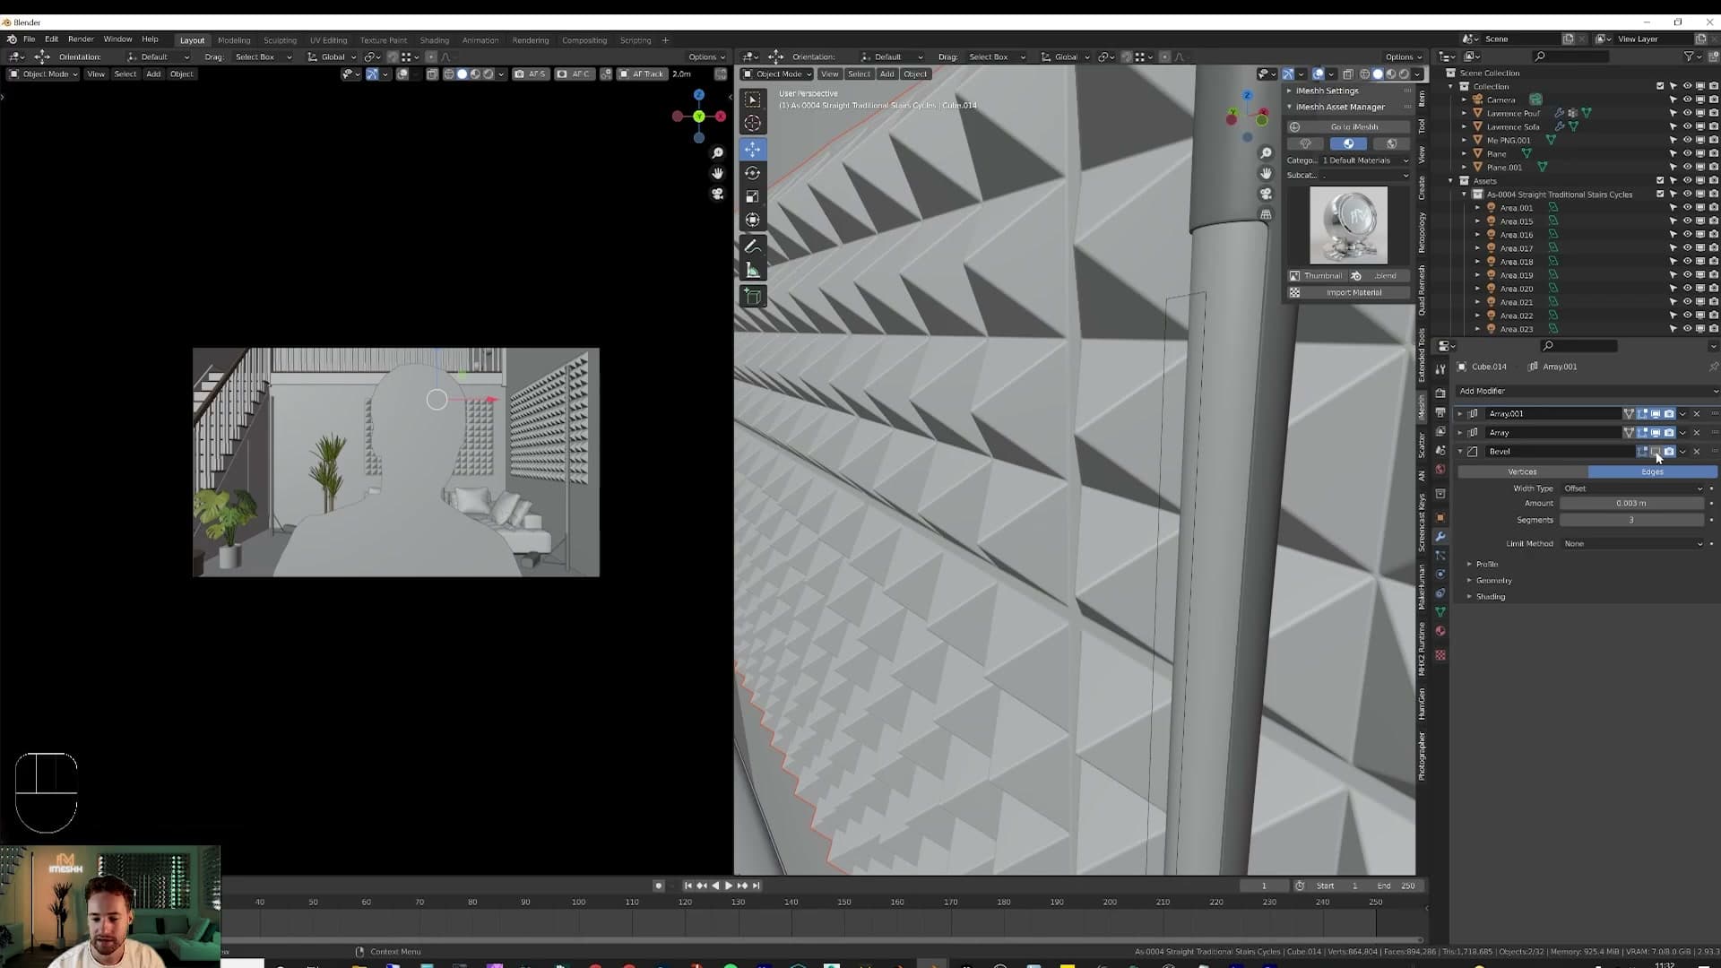The width and height of the screenshot is (1721, 968).
Task: Open the Object properties orange square tab
Action: coord(1440,517)
